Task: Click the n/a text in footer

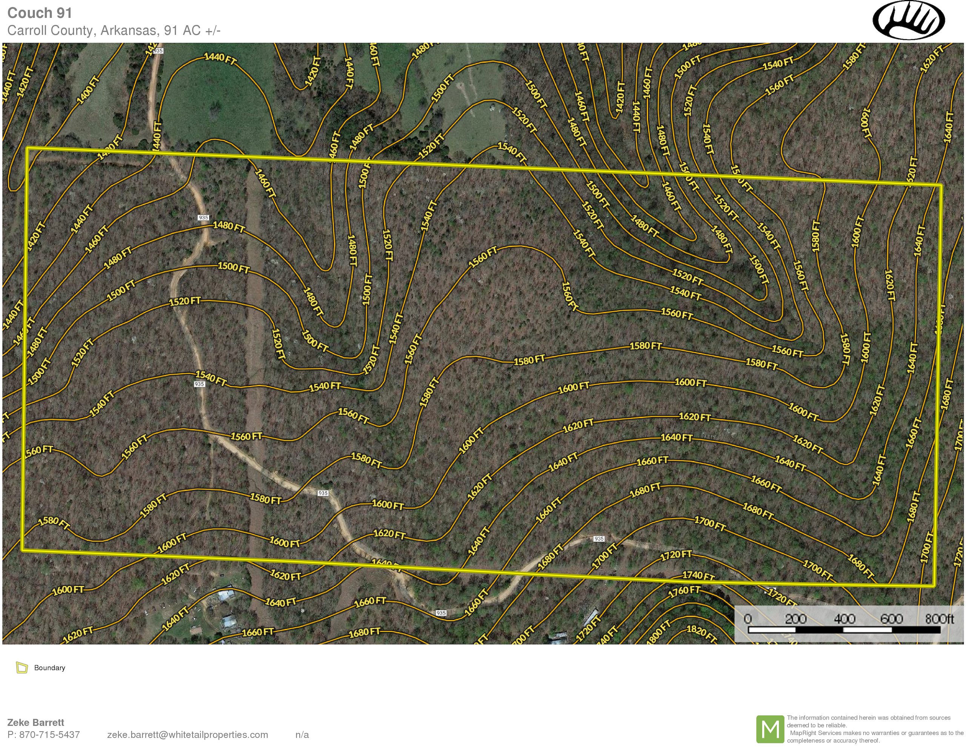Action: [x=302, y=735]
